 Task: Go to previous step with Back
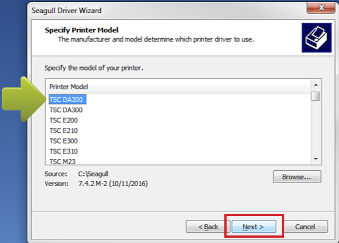click(x=208, y=227)
